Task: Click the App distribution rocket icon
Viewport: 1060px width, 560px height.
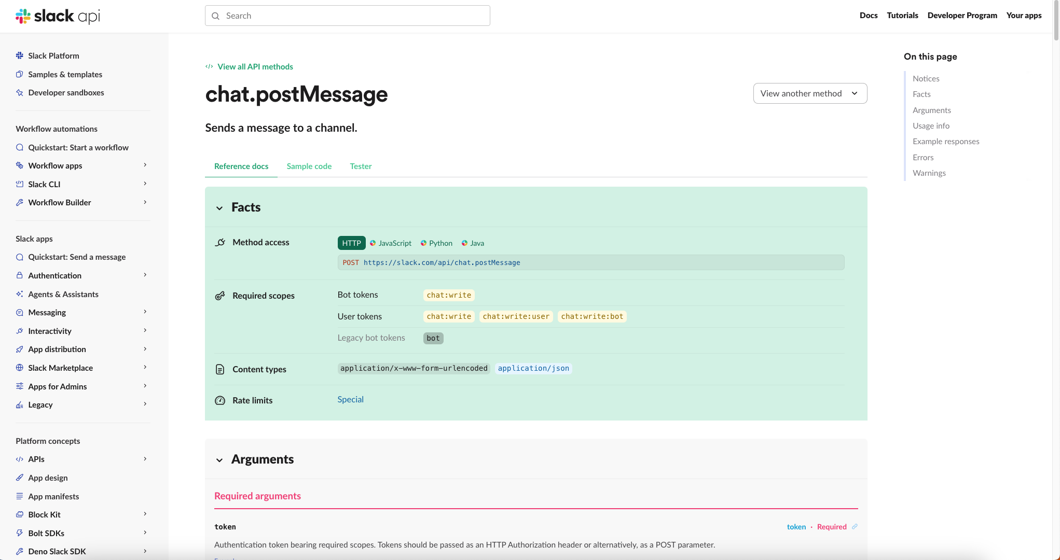Action: (20, 349)
